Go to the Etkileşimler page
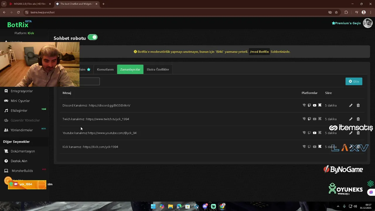 coord(19,110)
